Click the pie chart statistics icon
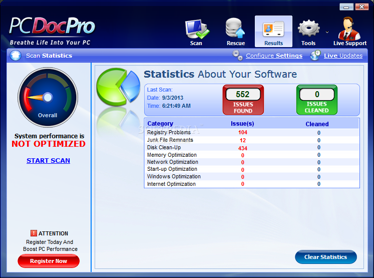374x278 pixels. coord(118,87)
